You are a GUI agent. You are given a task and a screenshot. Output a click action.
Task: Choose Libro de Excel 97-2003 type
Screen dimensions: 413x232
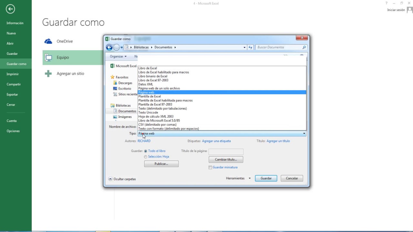(x=222, y=80)
